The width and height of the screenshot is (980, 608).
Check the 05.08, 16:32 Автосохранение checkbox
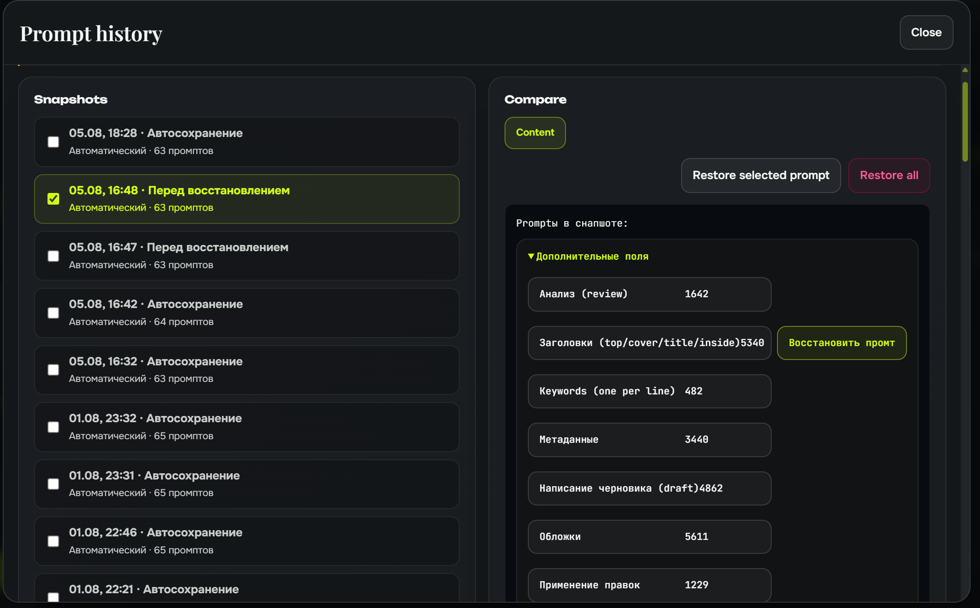point(53,370)
